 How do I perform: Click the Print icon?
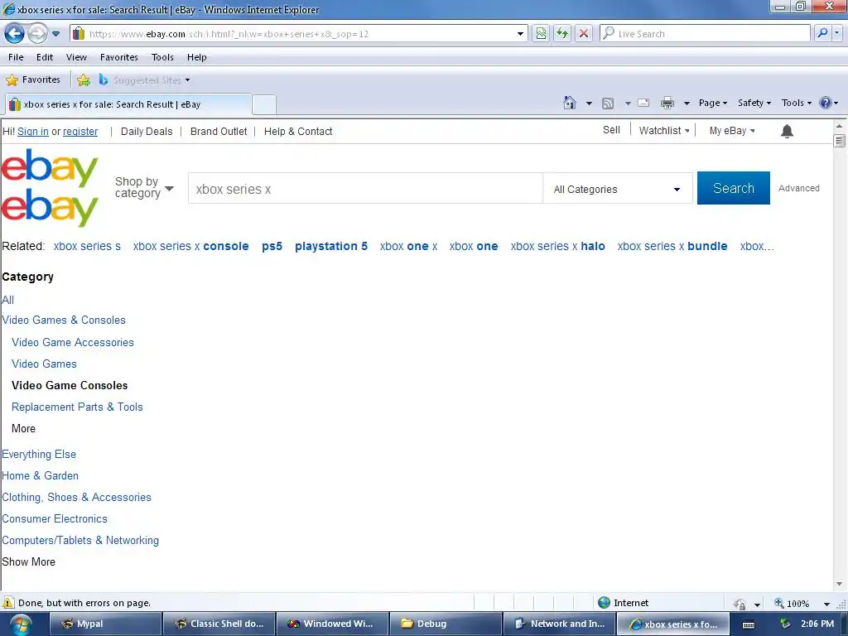[x=667, y=103]
